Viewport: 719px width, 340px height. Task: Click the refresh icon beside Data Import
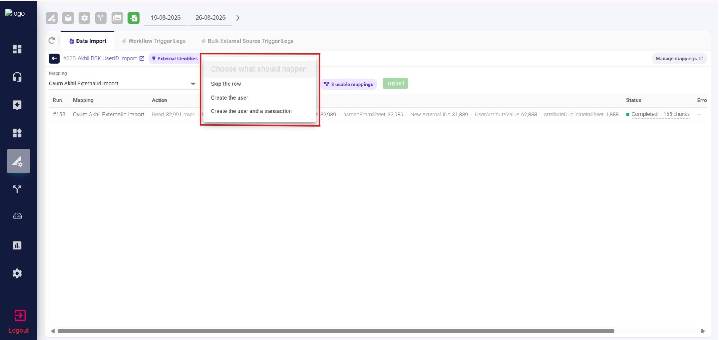coord(52,40)
